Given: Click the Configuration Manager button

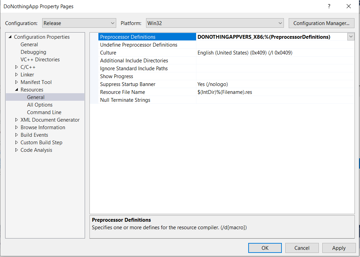Looking at the screenshot, I should [x=322, y=23].
